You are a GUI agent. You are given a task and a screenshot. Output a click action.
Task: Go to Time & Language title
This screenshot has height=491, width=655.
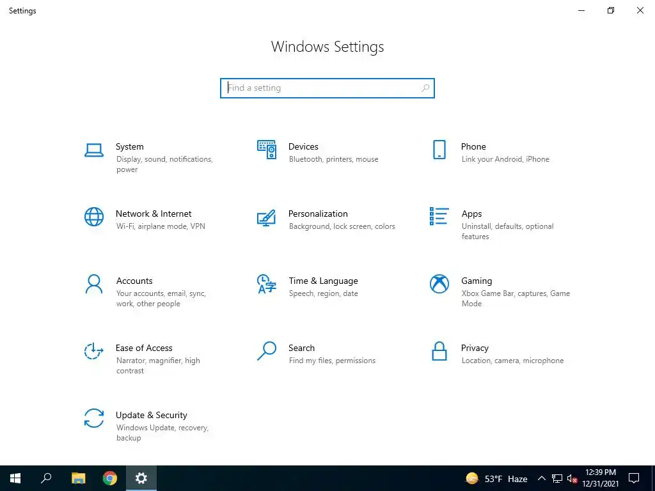coord(323,281)
